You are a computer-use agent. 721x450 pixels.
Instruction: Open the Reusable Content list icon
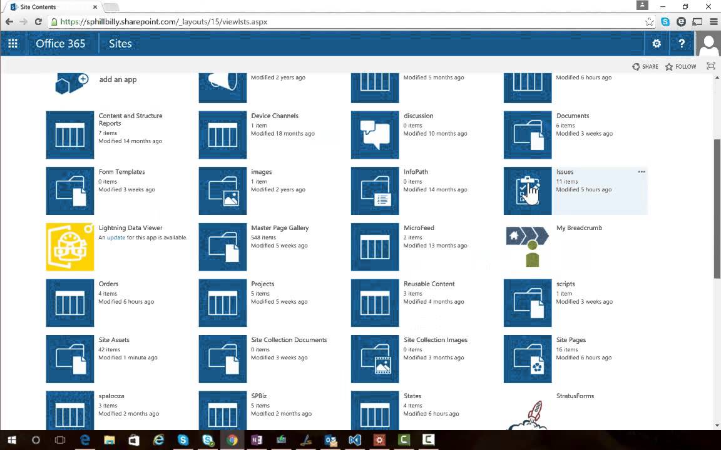click(x=375, y=303)
